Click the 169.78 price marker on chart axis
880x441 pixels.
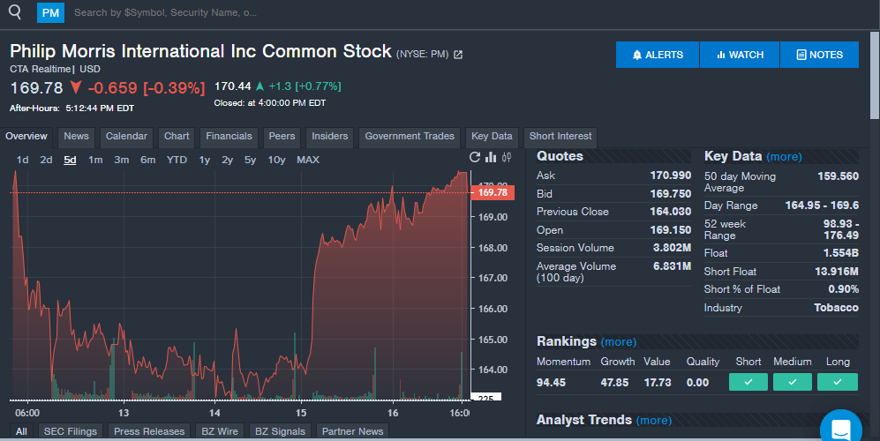(493, 192)
